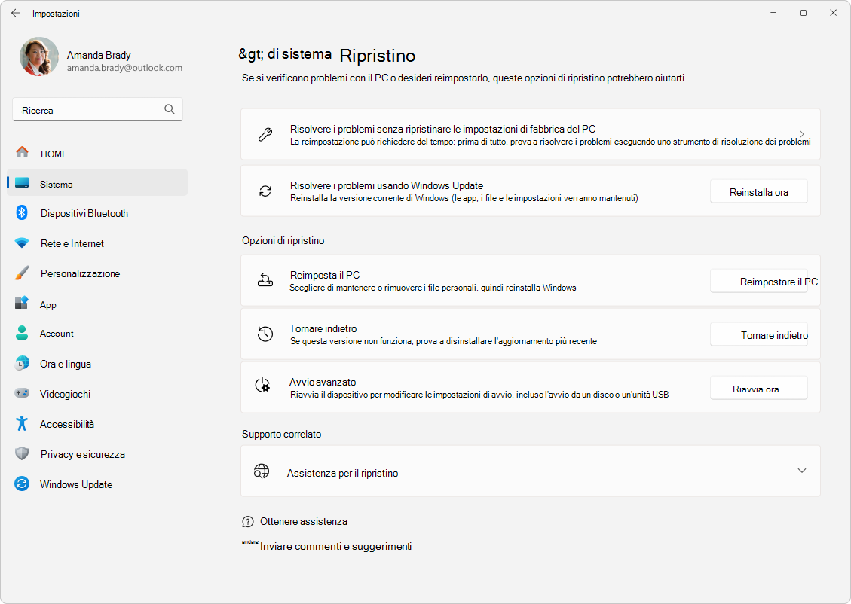Click the Windows Update sync icon in sidebar
Image resolution: width=851 pixels, height=604 pixels.
pyautogui.click(x=22, y=484)
